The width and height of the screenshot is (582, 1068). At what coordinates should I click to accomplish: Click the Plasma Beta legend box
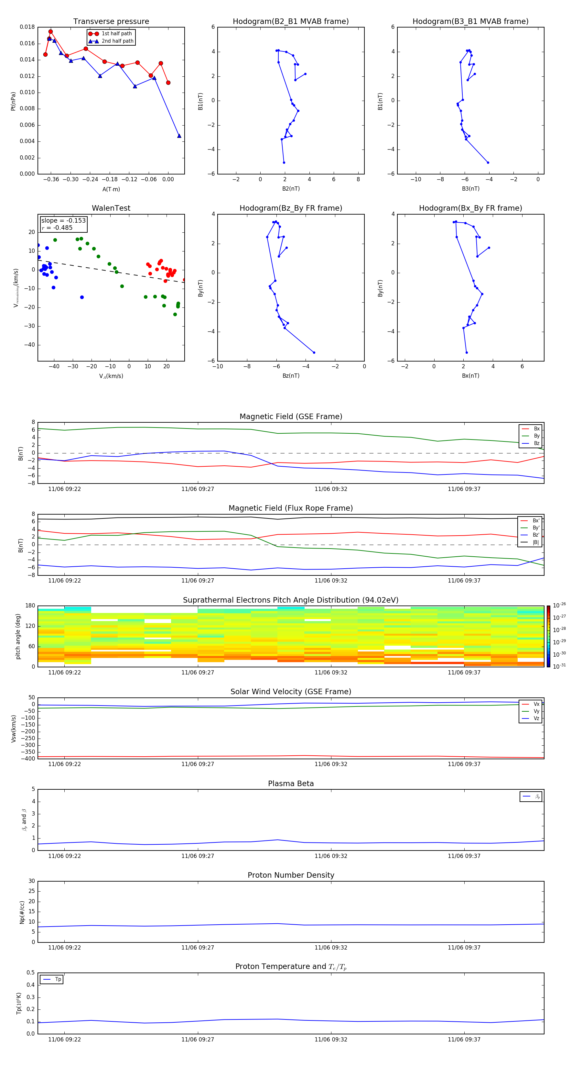tap(531, 796)
